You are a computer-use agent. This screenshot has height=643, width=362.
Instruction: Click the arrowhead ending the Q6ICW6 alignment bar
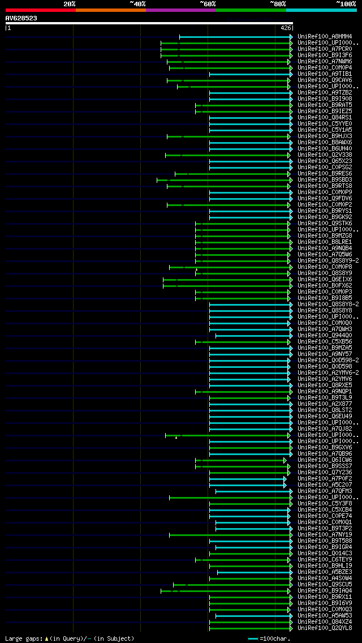coord(285,460)
